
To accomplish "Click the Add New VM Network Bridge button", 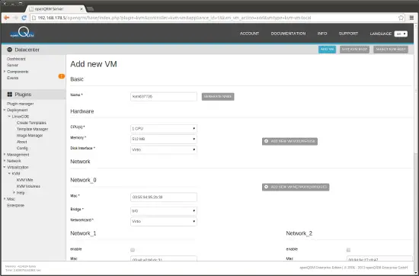I will (296, 187).
